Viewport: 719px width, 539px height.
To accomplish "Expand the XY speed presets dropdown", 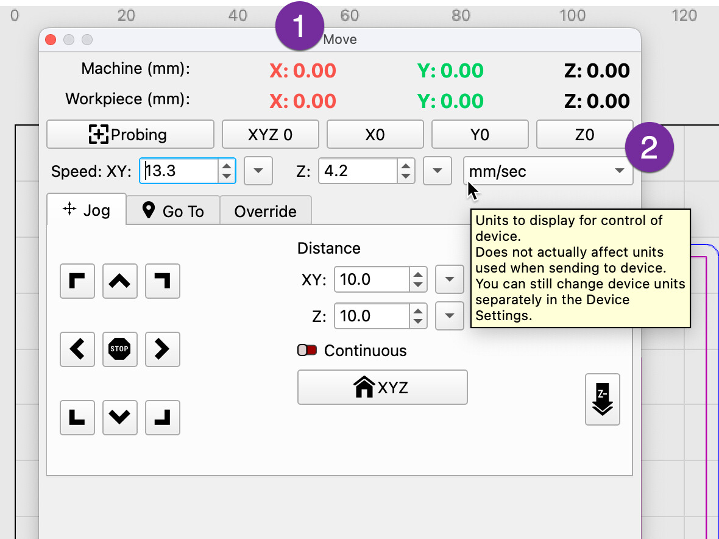I will [x=258, y=171].
